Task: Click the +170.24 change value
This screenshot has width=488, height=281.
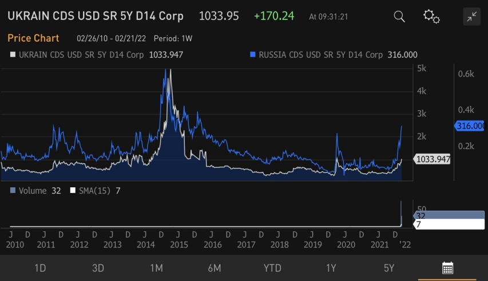Action: tap(274, 16)
